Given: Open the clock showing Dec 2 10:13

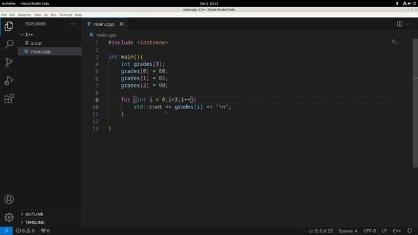Looking at the screenshot, I should 209,3.
